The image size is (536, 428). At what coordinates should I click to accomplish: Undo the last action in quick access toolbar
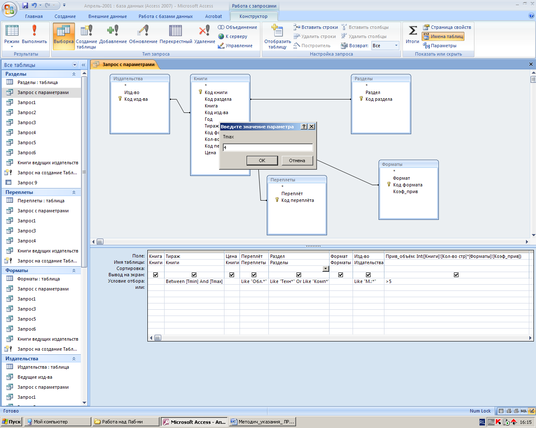tap(34, 5)
